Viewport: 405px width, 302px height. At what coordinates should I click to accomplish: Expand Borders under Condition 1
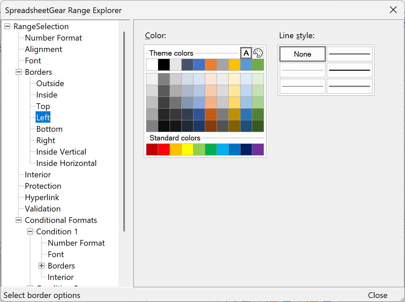click(x=41, y=265)
